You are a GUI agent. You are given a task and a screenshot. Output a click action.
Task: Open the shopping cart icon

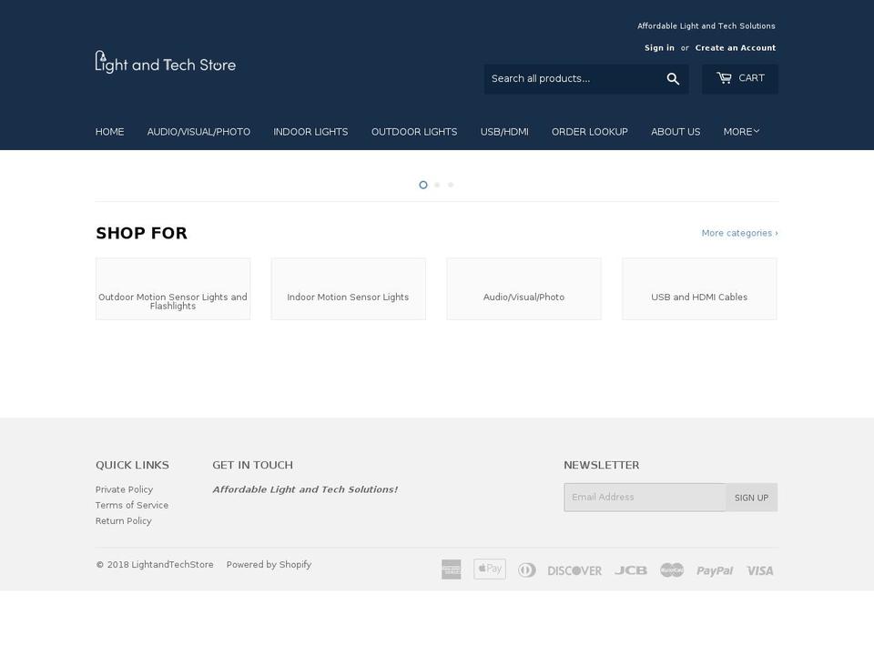pyautogui.click(x=724, y=78)
